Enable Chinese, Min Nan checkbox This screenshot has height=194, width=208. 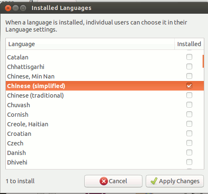pos(189,76)
